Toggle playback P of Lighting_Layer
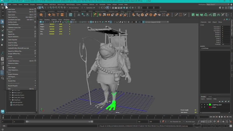Screen dimensions: 233x131 pyautogui.click(x=204, y=105)
